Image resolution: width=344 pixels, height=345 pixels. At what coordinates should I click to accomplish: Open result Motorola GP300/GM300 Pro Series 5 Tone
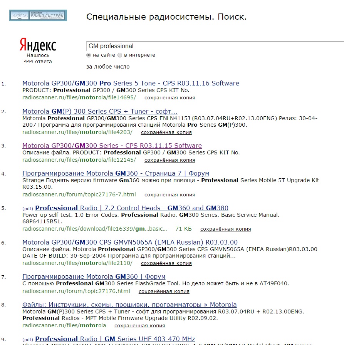131,83
